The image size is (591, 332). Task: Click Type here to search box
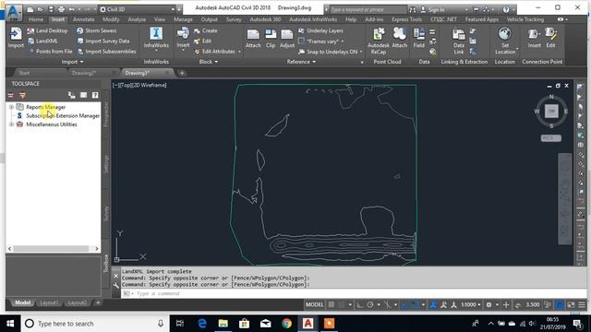tap(95, 324)
